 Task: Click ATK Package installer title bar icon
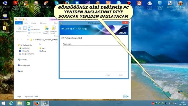(x=61, y=23)
